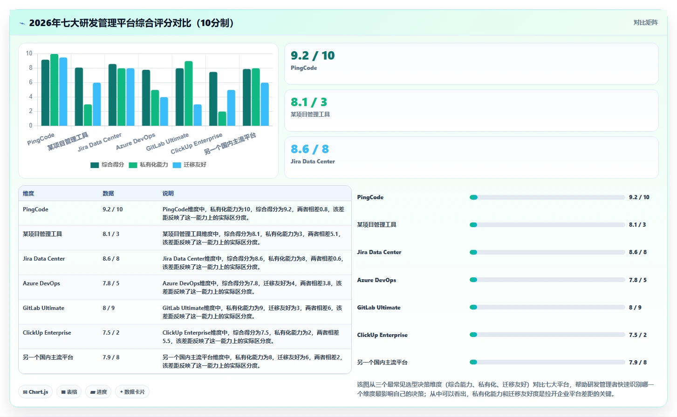Select 另一个国内主流平台 in the table's 维度 column

pyautogui.click(x=48, y=357)
